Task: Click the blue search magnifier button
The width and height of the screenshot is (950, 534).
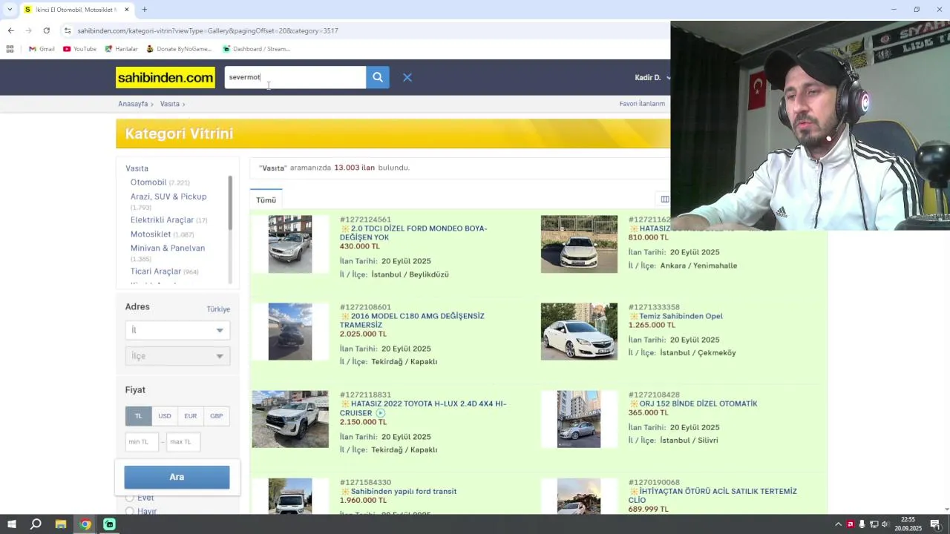Action: point(378,77)
